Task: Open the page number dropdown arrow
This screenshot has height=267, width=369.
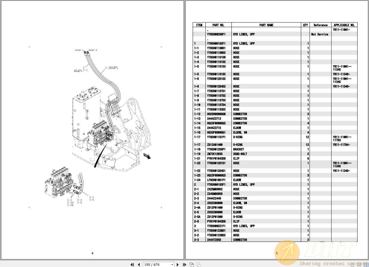Action: tap(172, 265)
